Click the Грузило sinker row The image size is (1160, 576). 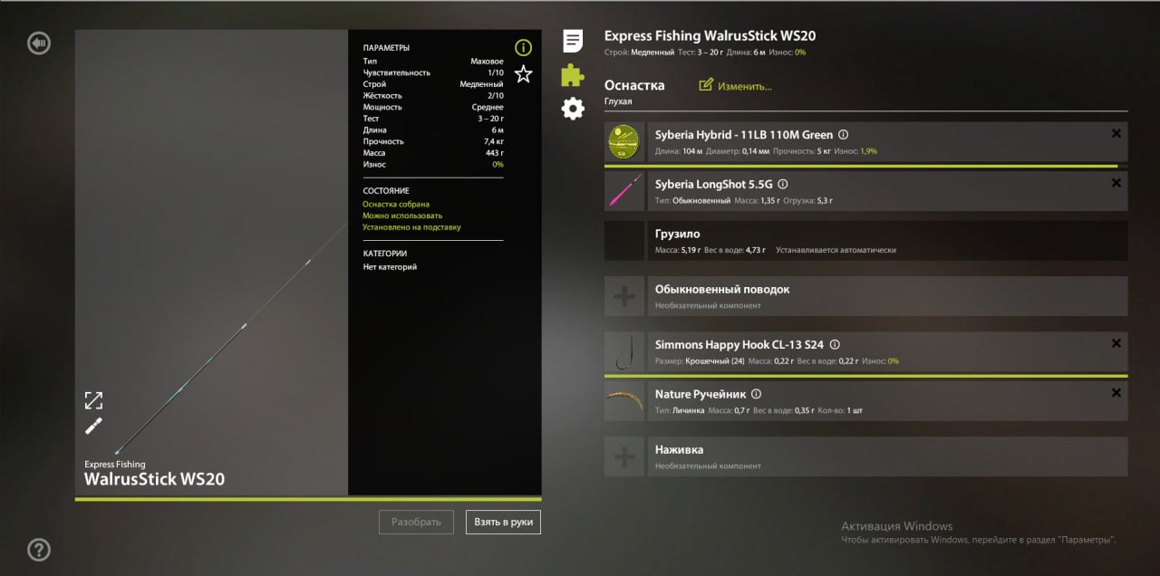pos(865,241)
